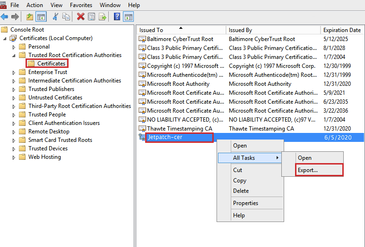Click the NO LIABILITY ACCEPTED certificate icon
Screen dimensions: 365x247
point(142,120)
